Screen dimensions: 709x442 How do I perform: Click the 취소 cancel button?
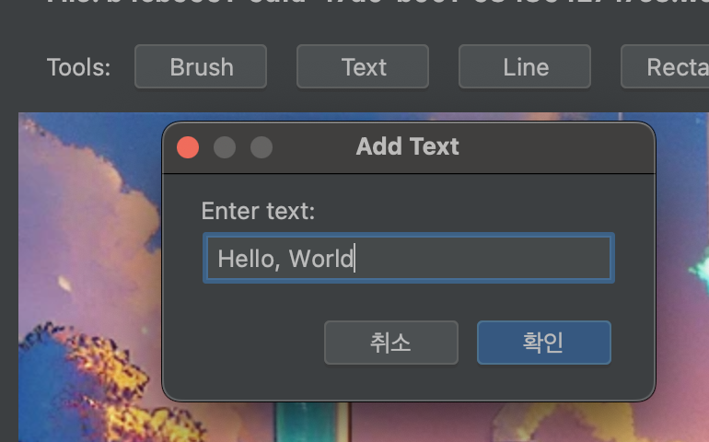click(x=391, y=343)
